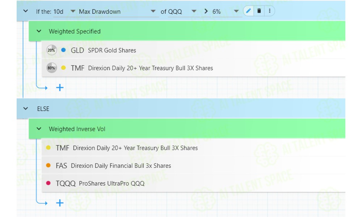Screen dimensions: 362x217
Task: Add asset under Weighted Inverse Vol block
Action: pyautogui.click(x=60, y=203)
